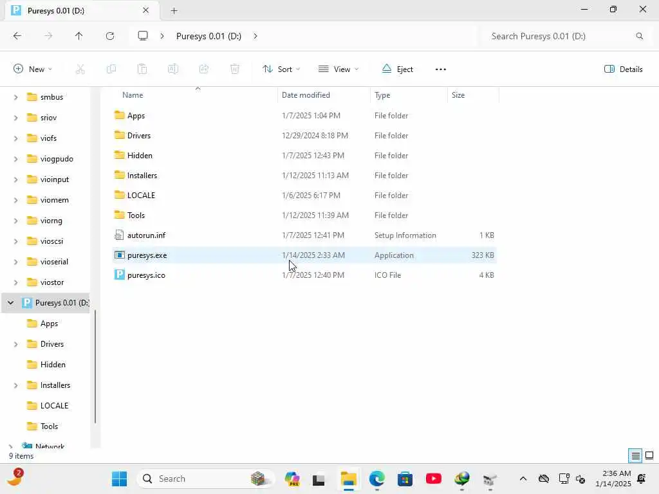The width and height of the screenshot is (659, 494).
Task: Open the Sort options dropdown
Action: (281, 69)
